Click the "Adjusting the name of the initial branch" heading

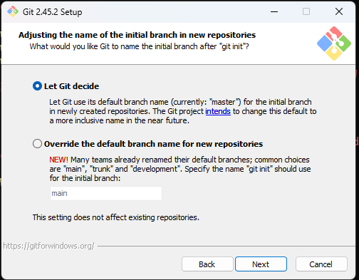coord(137,35)
